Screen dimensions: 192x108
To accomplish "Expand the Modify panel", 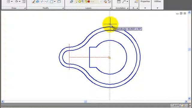I will [x=63, y=8].
